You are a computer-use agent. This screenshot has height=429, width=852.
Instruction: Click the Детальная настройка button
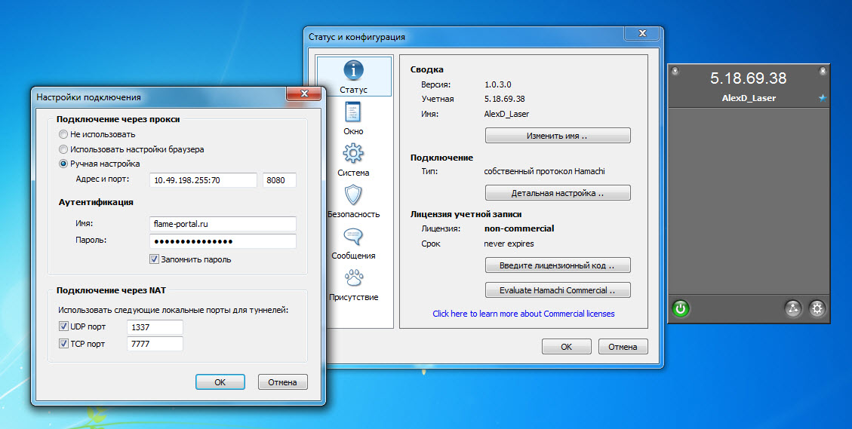coord(558,193)
